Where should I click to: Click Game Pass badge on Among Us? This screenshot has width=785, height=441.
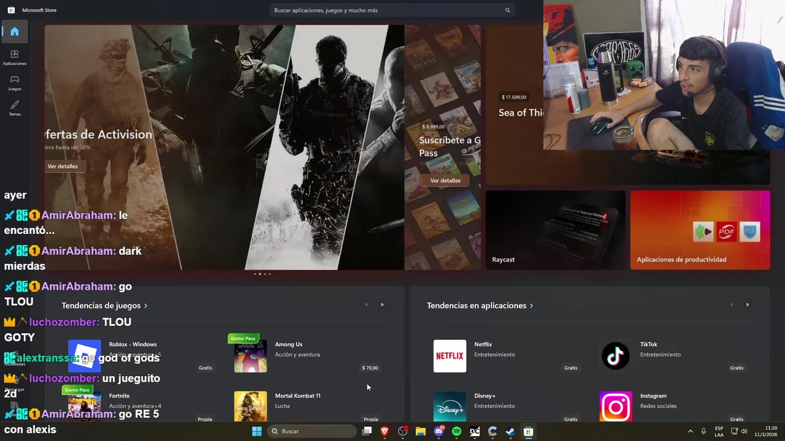point(243,338)
